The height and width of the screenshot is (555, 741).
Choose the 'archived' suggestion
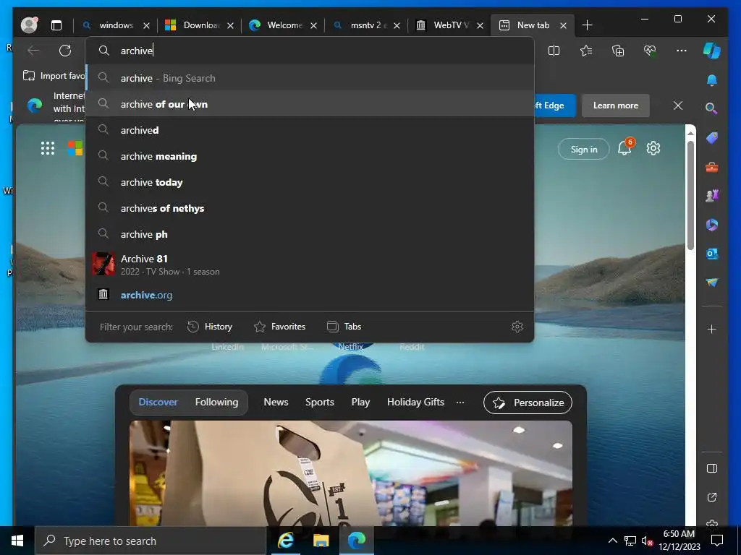(x=310, y=130)
